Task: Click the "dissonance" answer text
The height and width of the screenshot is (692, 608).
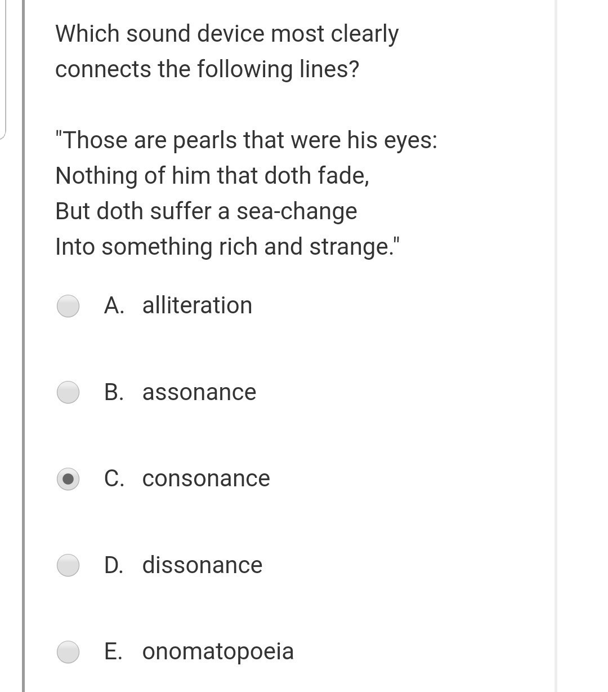Action: tap(202, 565)
